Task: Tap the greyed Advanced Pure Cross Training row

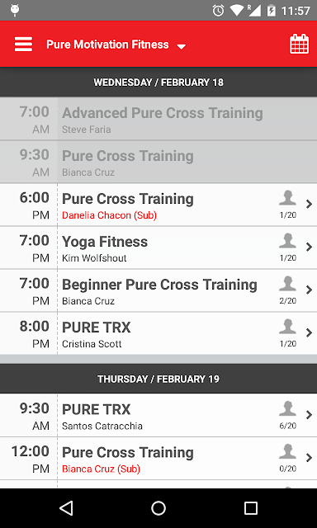Action: [x=158, y=119]
